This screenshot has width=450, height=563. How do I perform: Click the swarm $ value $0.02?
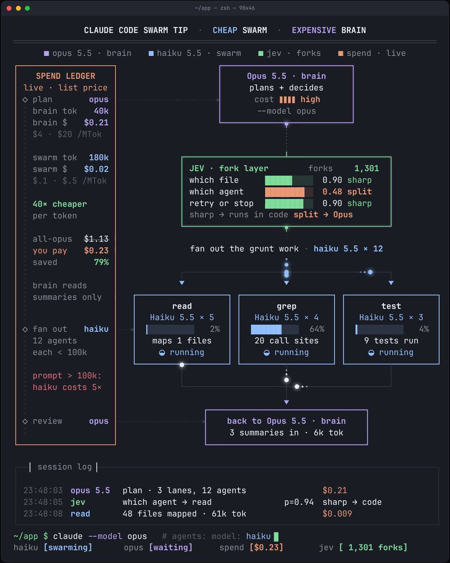[x=96, y=169]
